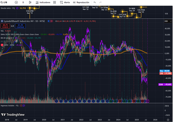Click the $11.14B Mar '22 debt label
The image size is (173, 122).
[x=85, y=8]
